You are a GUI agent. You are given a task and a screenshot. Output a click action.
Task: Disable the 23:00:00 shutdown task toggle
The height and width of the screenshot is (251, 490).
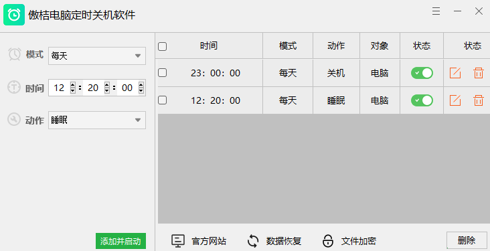[x=422, y=73]
